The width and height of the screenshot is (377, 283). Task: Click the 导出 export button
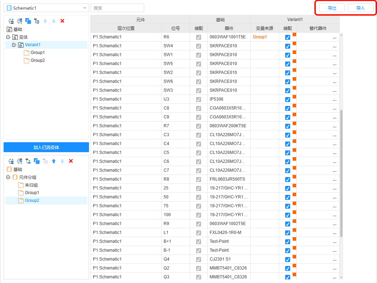coord(332,8)
